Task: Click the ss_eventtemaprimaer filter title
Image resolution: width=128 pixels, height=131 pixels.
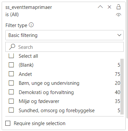Action: [x=29, y=7]
